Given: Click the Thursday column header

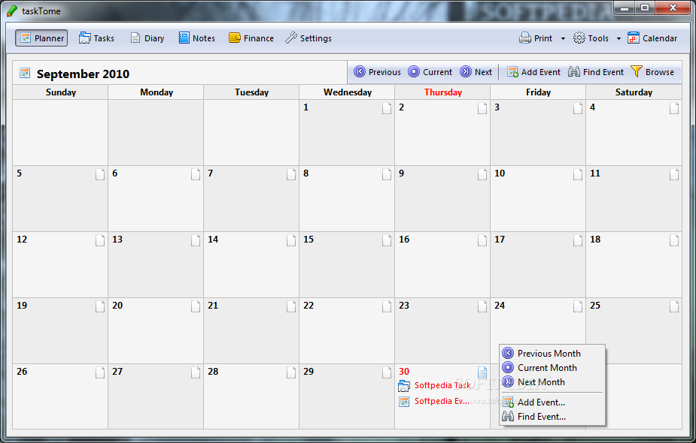Looking at the screenshot, I should click(x=442, y=92).
